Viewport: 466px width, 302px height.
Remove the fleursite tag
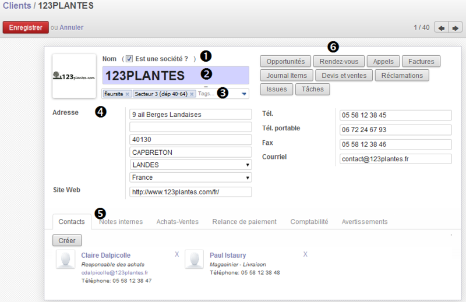pos(127,94)
